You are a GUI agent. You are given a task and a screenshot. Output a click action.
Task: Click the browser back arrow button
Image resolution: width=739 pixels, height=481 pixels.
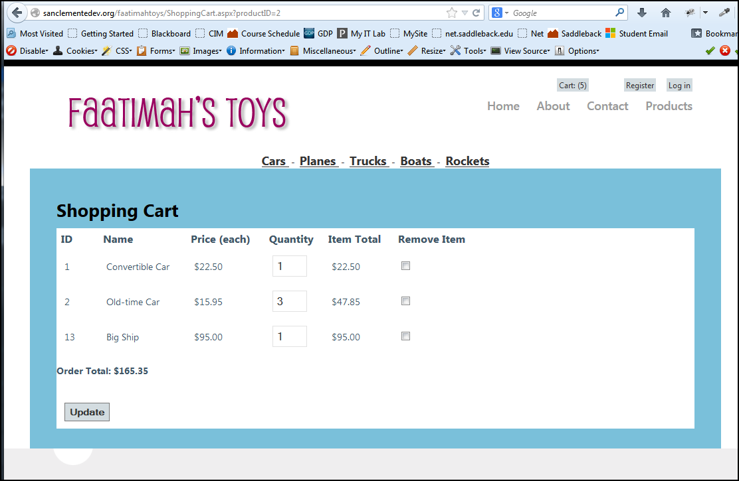(17, 13)
